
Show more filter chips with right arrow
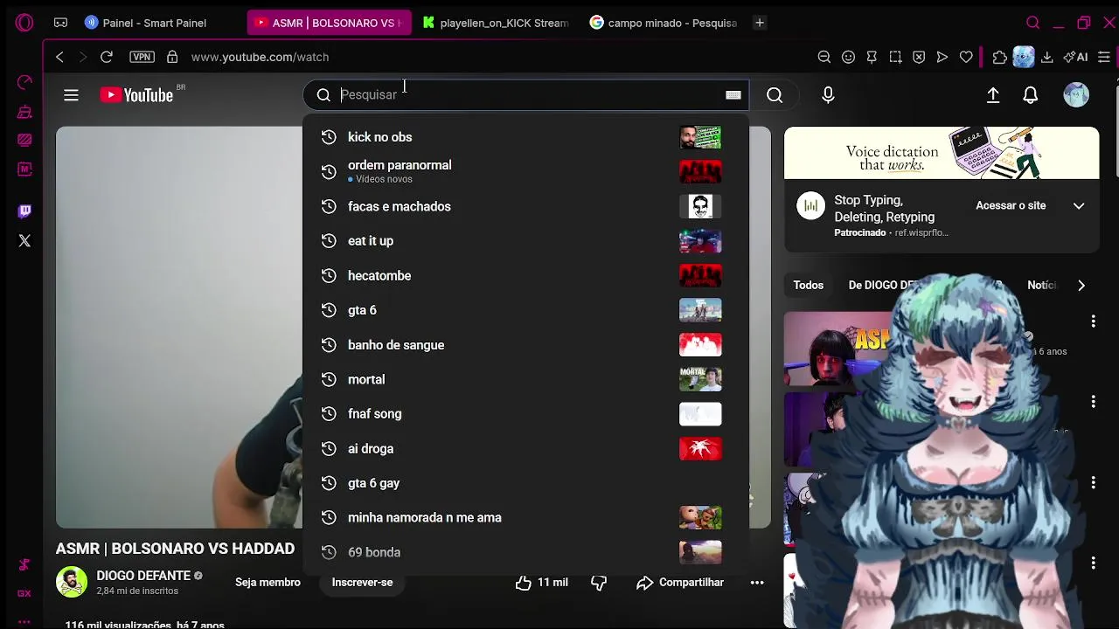(x=1081, y=285)
